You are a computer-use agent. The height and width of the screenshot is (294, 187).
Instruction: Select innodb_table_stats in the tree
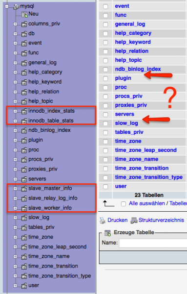(x=51, y=121)
